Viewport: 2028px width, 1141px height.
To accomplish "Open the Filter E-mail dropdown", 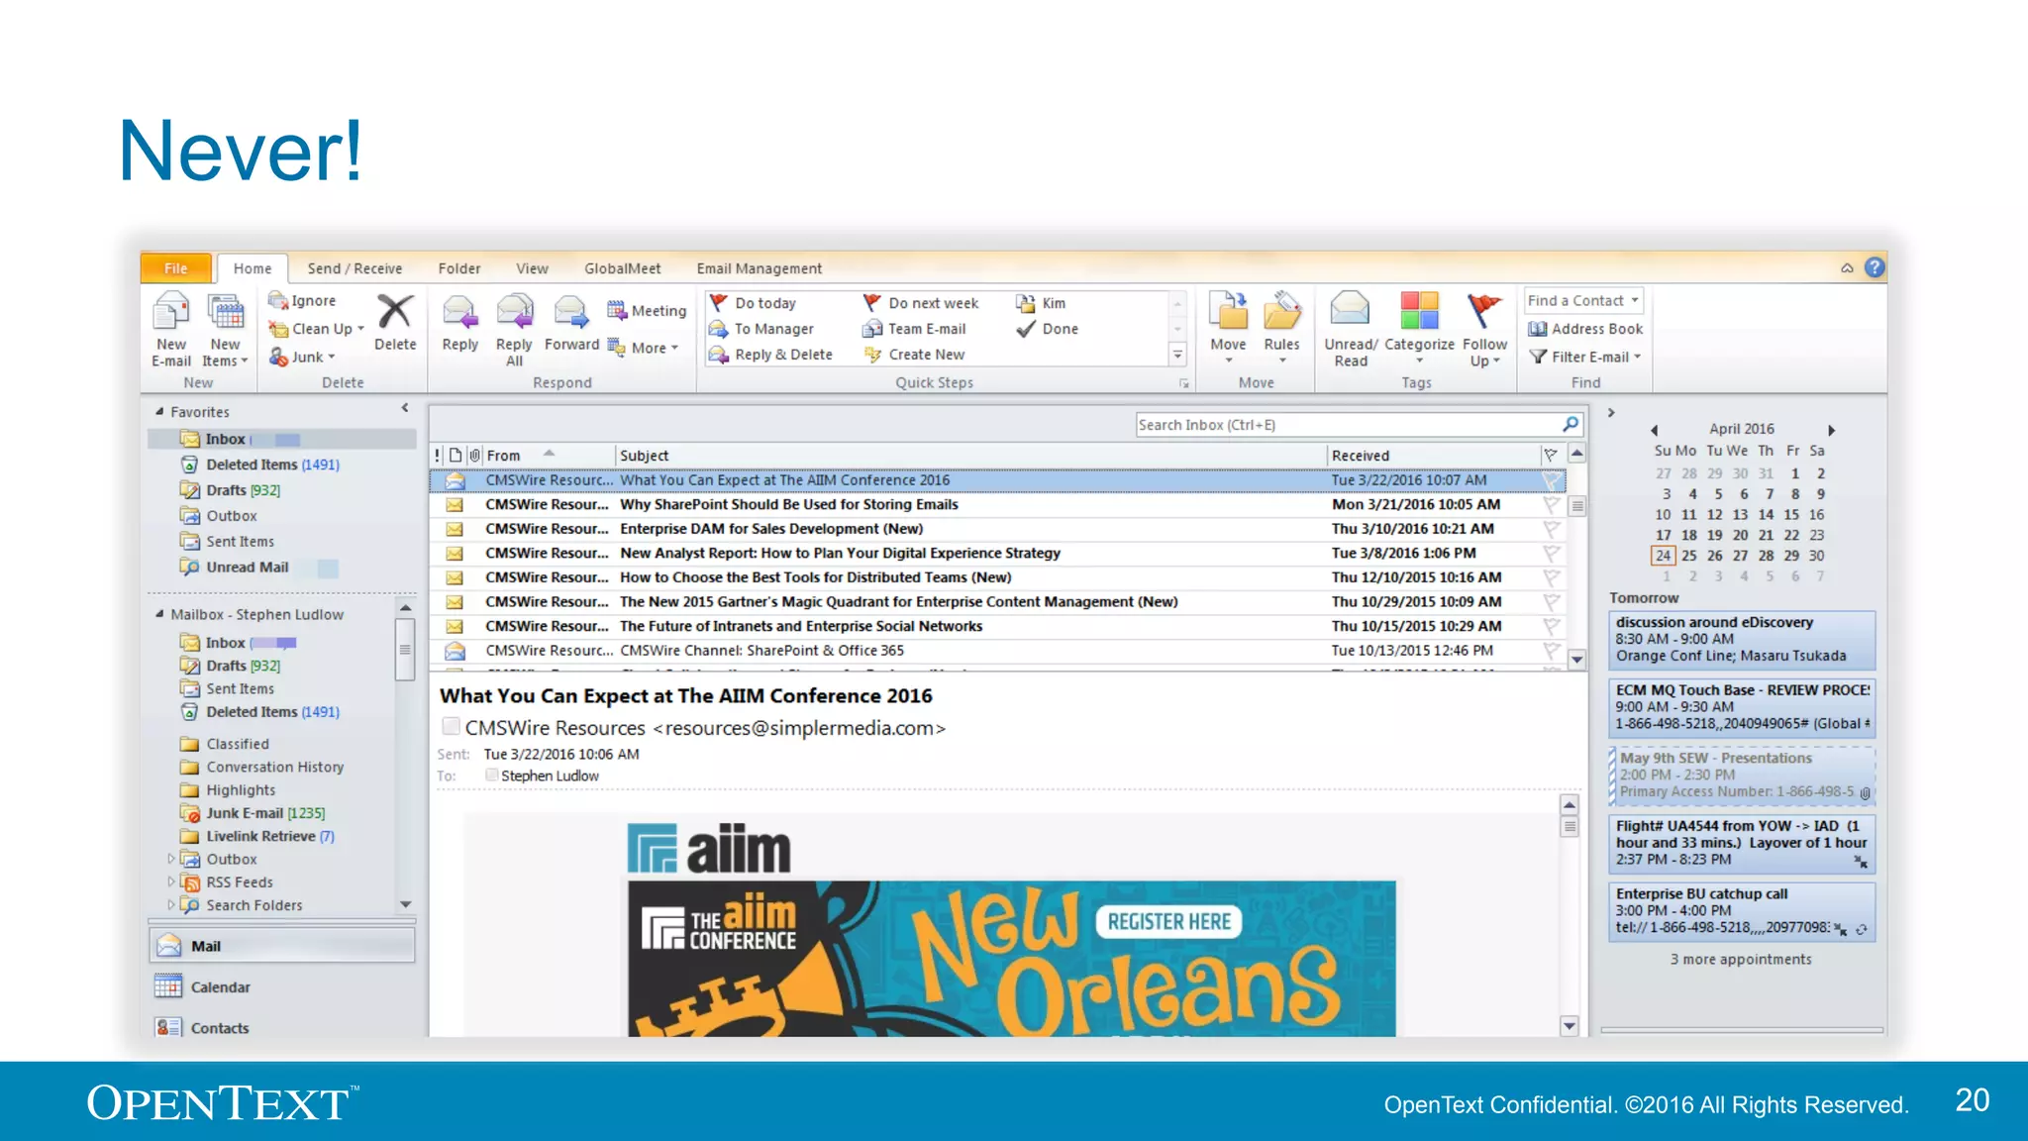I will coord(1584,357).
